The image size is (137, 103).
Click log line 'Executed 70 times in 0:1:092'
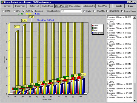pyautogui.click(x=119, y=33)
